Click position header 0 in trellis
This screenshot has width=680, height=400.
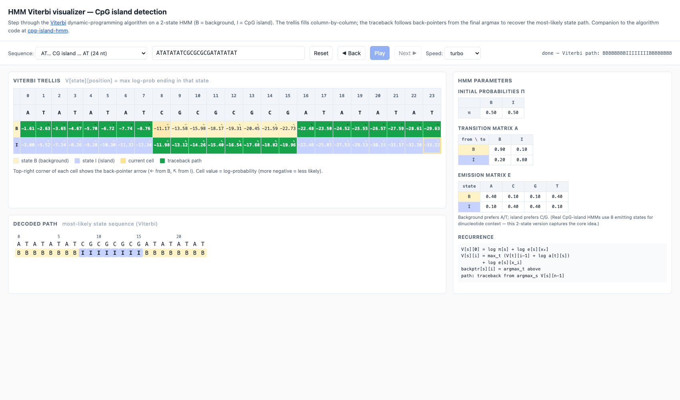pyautogui.click(x=28, y=96)
